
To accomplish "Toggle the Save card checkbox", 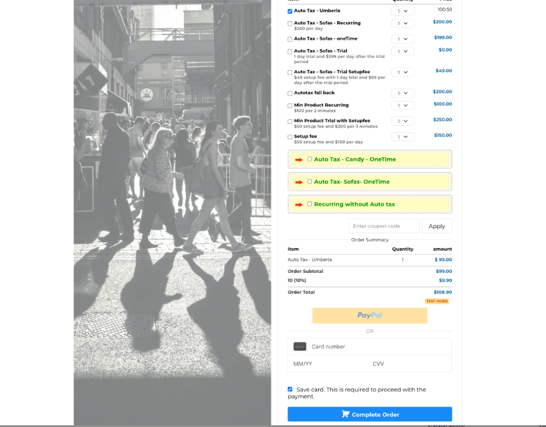I will click(290, 389).
